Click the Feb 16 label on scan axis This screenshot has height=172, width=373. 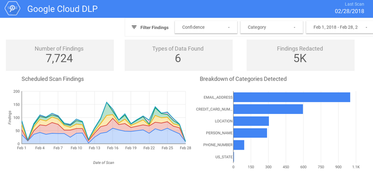pyautogui.click(x=113, y=148)
